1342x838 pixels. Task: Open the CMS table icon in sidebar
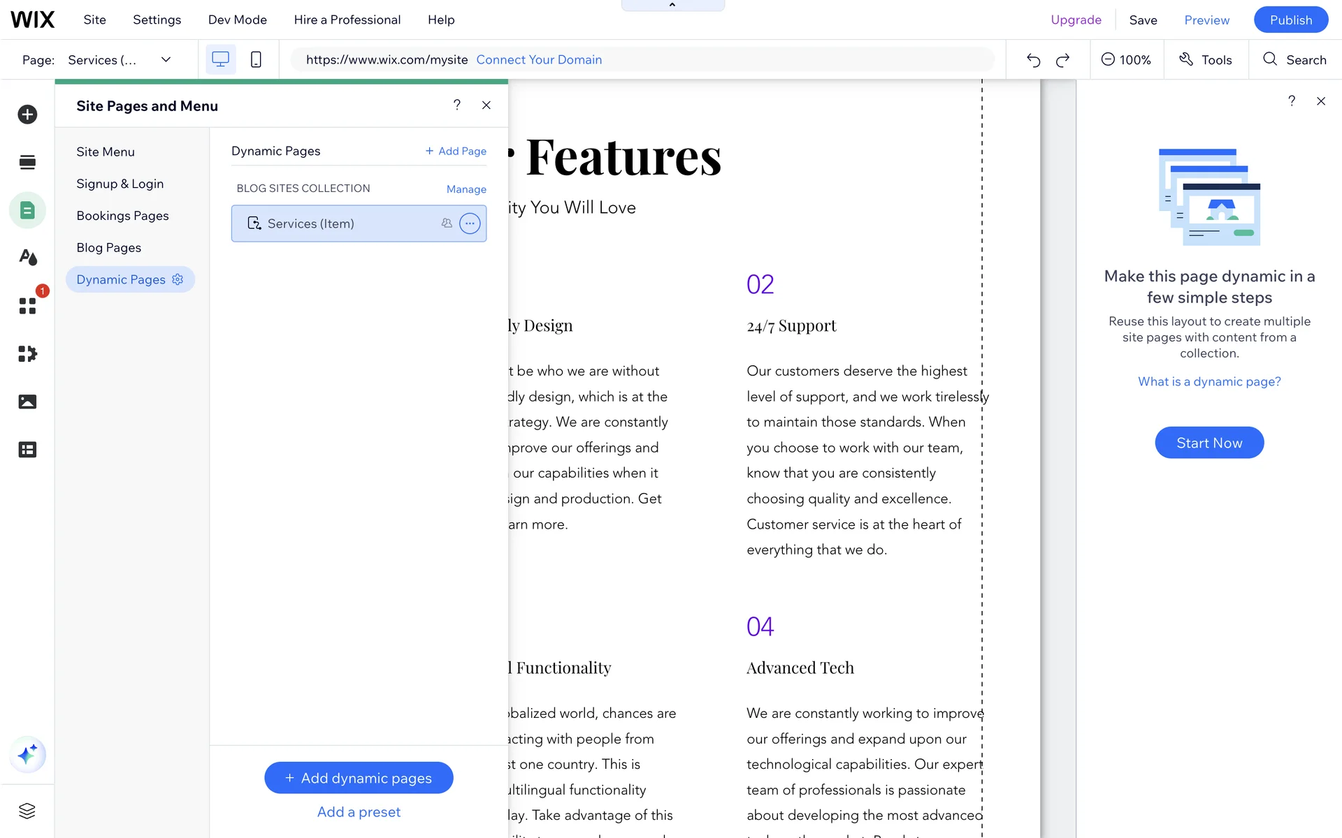pos(27,450)
